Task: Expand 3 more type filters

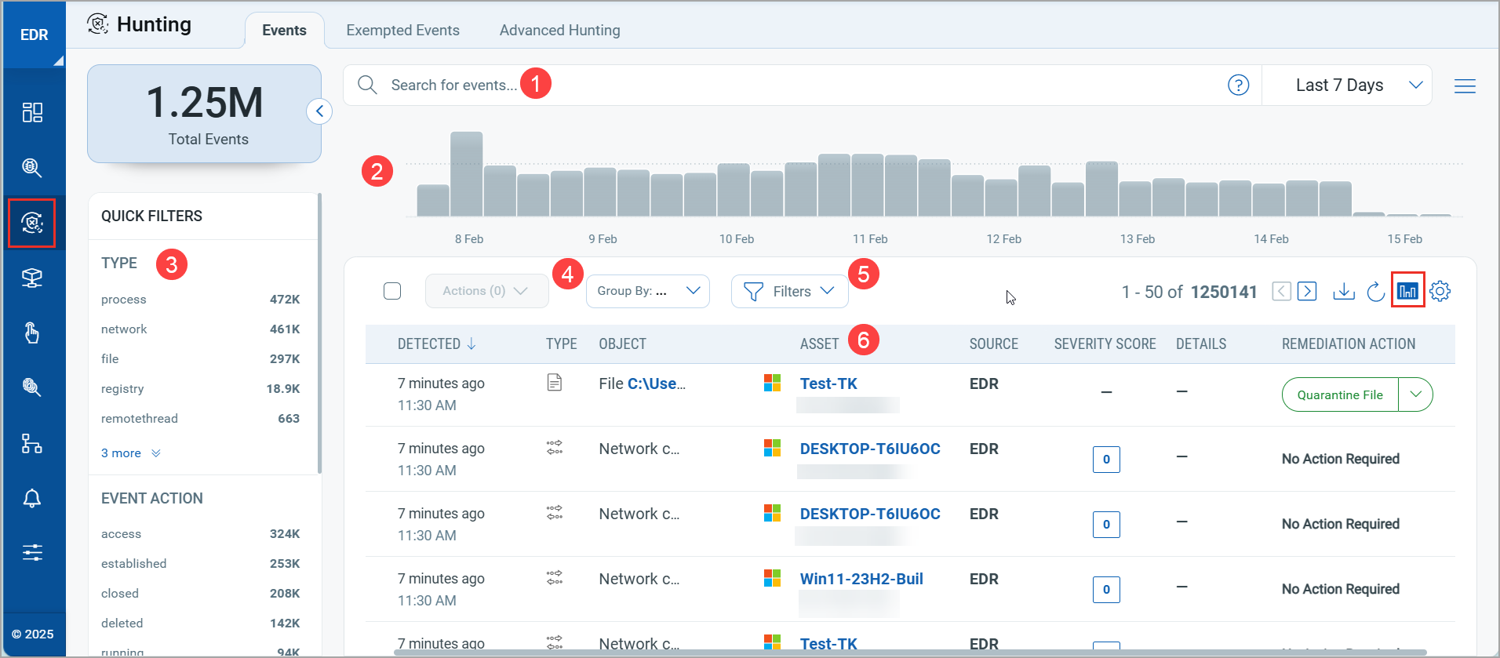Action: (131, 453)
